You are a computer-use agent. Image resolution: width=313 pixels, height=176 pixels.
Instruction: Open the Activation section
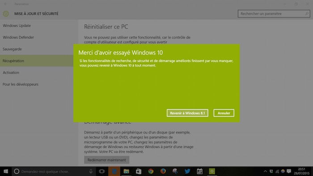click(11, 72)
